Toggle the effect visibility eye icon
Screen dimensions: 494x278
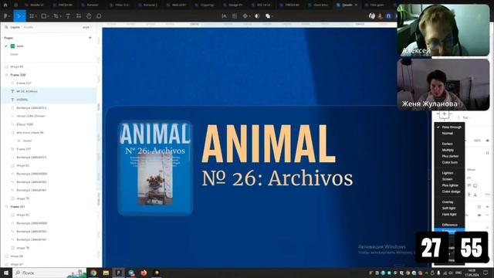point(479,215)
